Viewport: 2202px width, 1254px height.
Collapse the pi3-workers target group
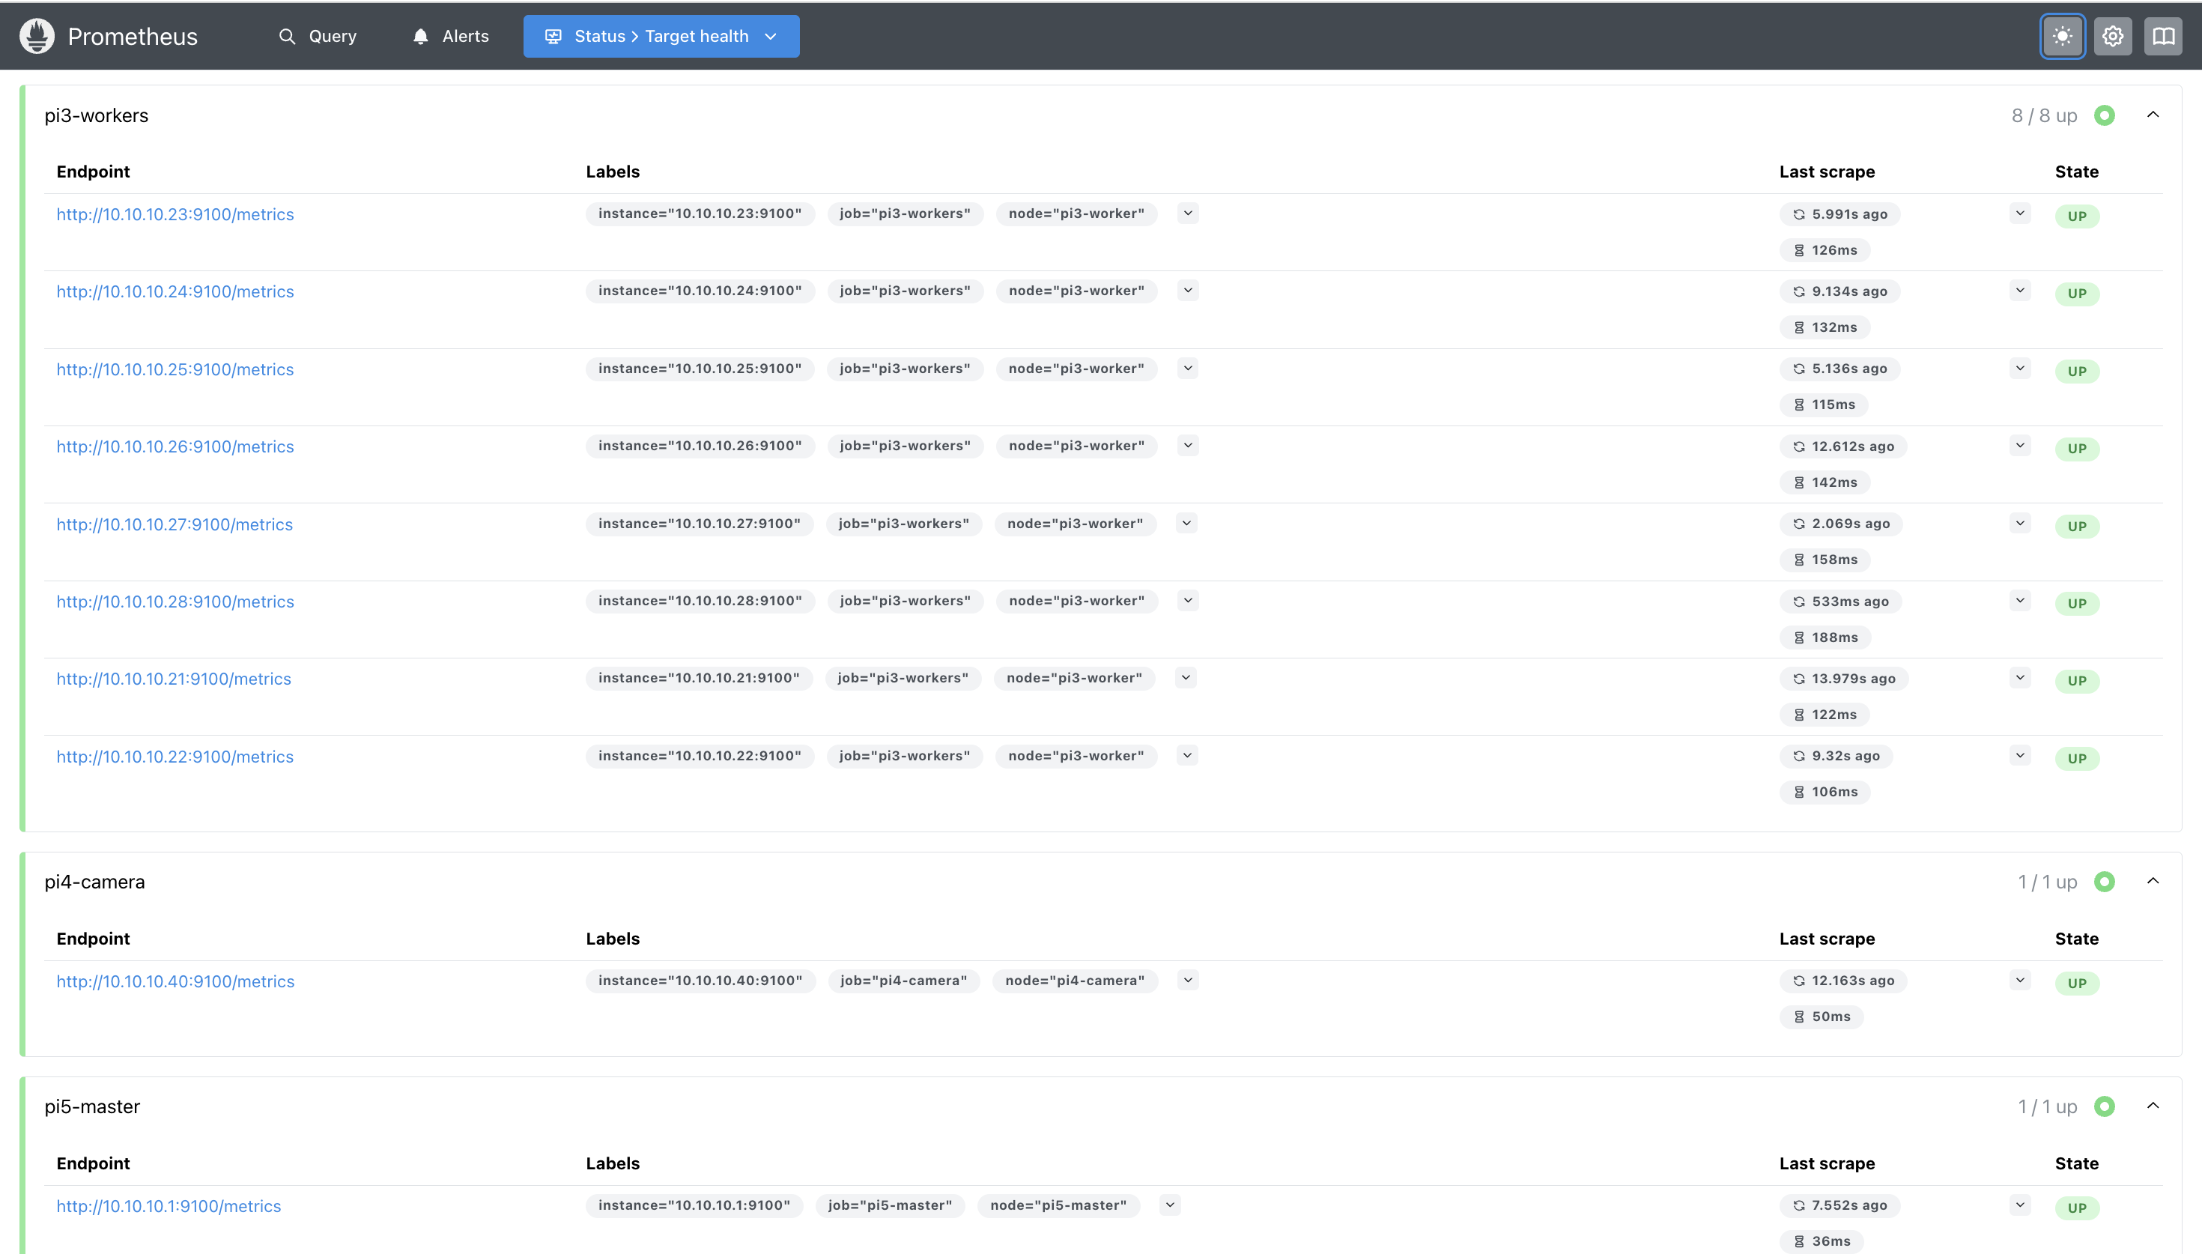click(2153, 115)
